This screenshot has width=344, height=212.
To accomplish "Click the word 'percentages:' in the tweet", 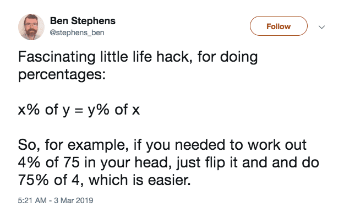I will [x=62, y=75].
